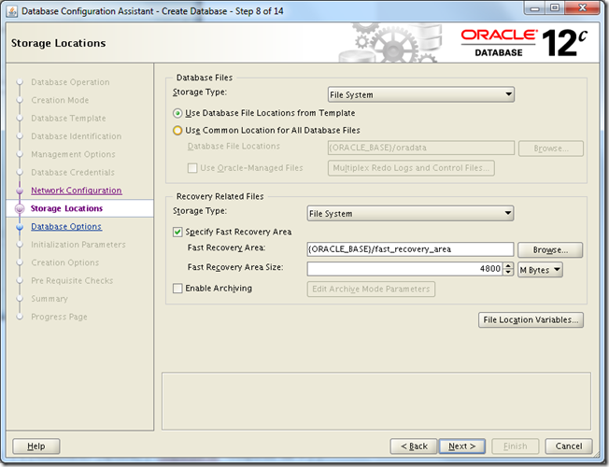
Task: Click the Fast Recovery Area path field
Action: (410, 249)
